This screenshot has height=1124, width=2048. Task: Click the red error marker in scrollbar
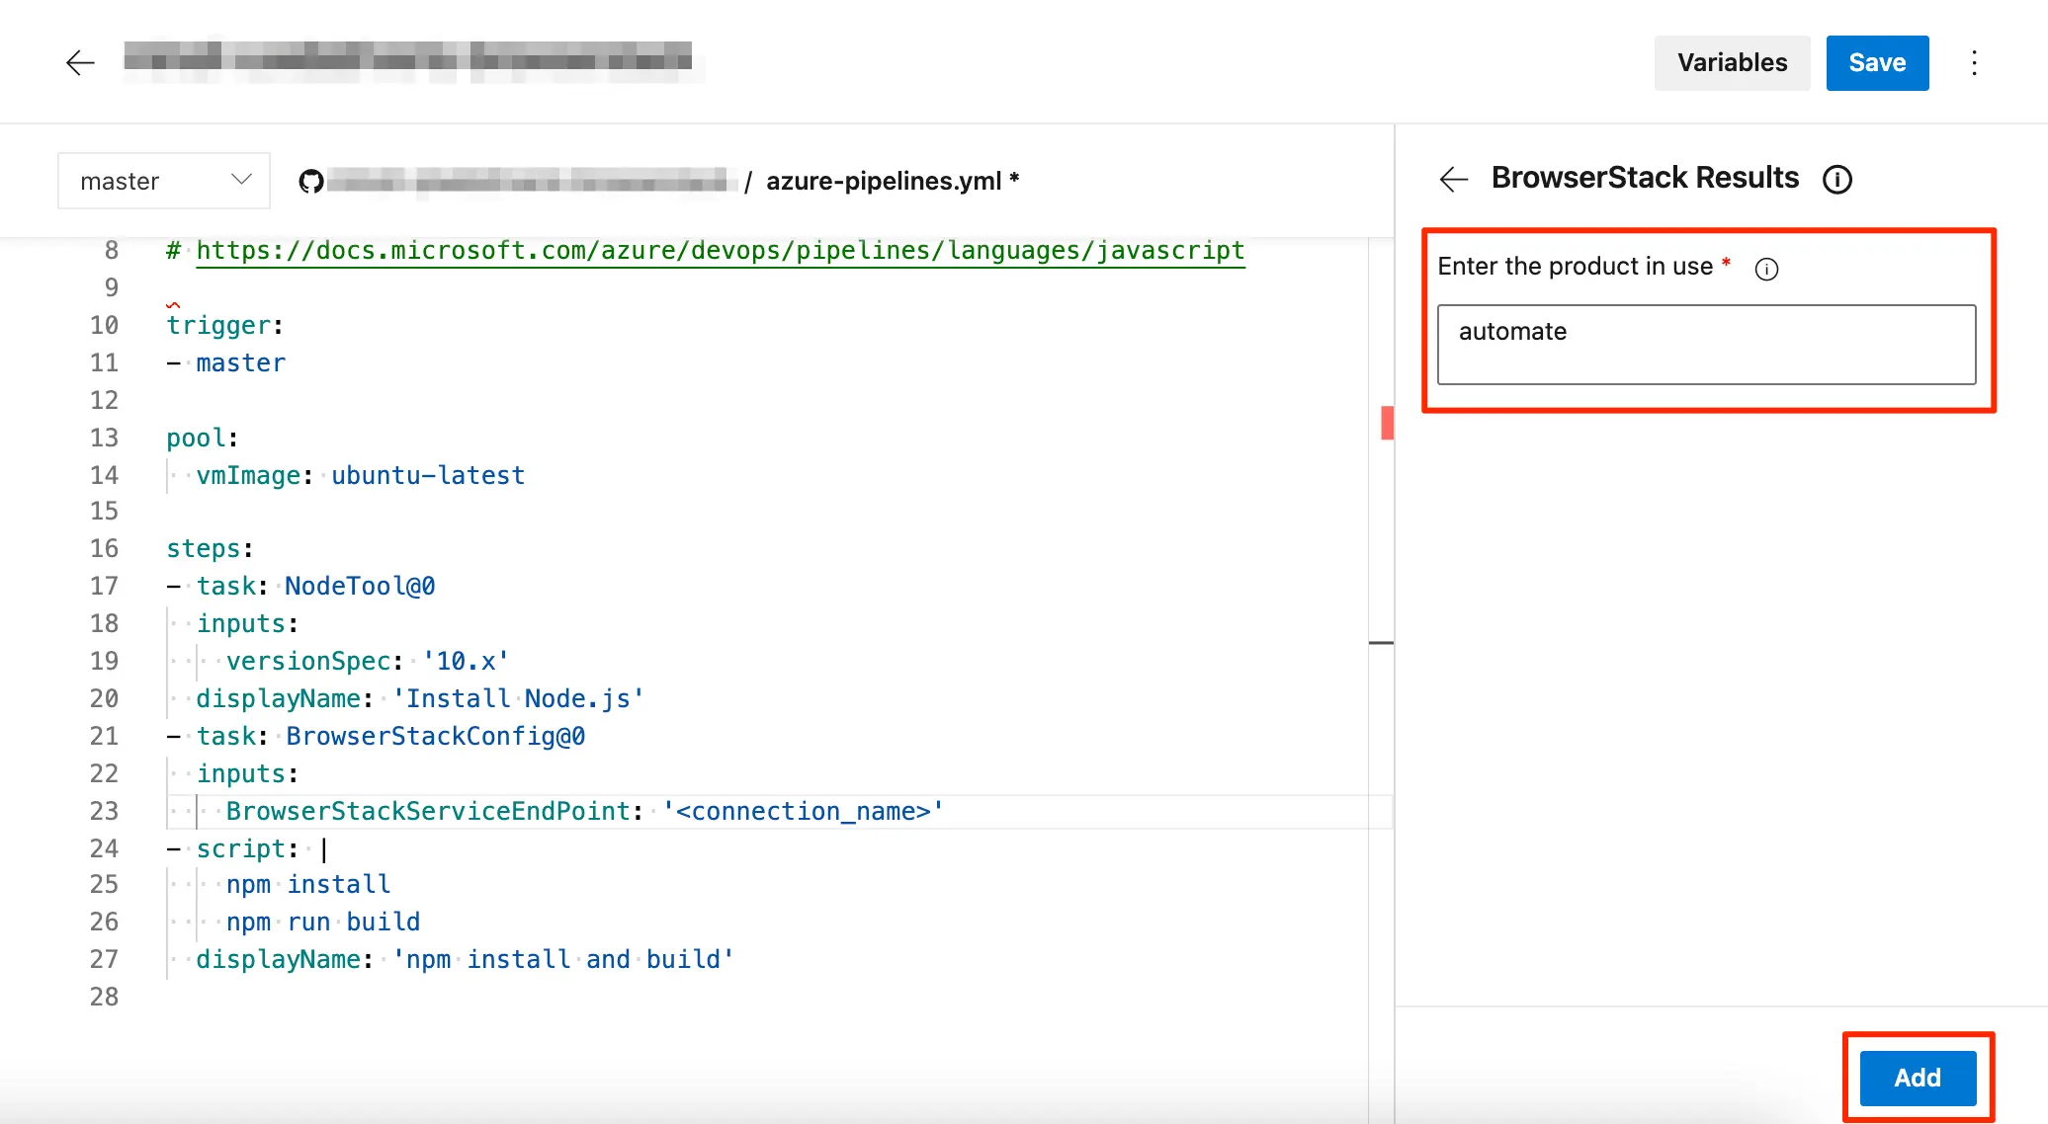point(1387,423)
